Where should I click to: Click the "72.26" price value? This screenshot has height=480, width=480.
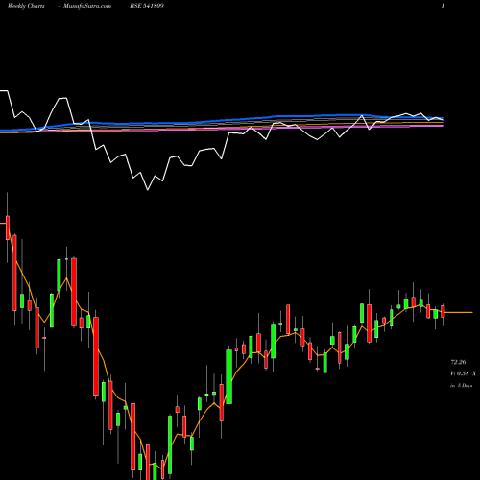tap(458, 362)
